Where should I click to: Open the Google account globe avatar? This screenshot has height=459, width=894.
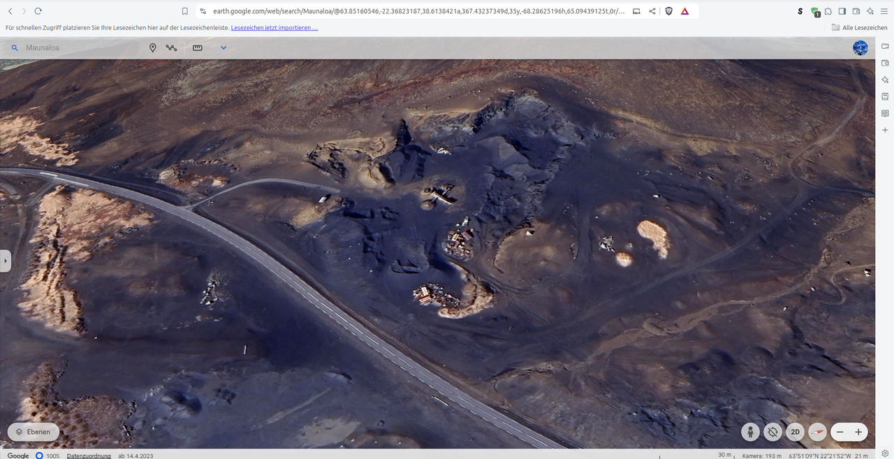pyautogui.click(x=860, y=48)
